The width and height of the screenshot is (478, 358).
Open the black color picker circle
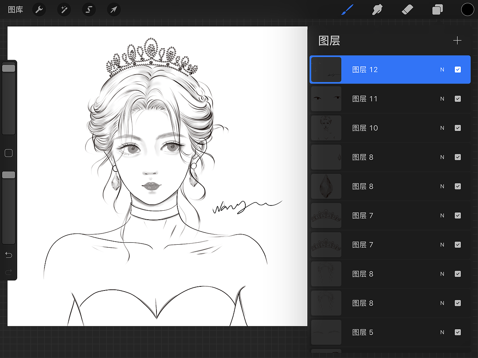(468, 10)
